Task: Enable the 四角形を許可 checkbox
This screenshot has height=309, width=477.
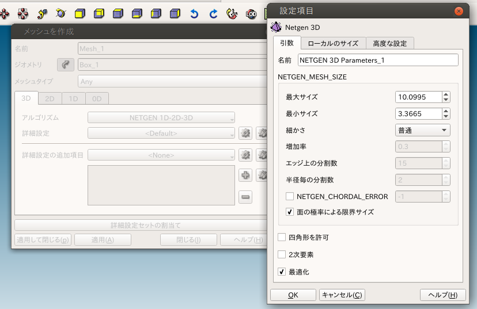Action: coord(282,237)
